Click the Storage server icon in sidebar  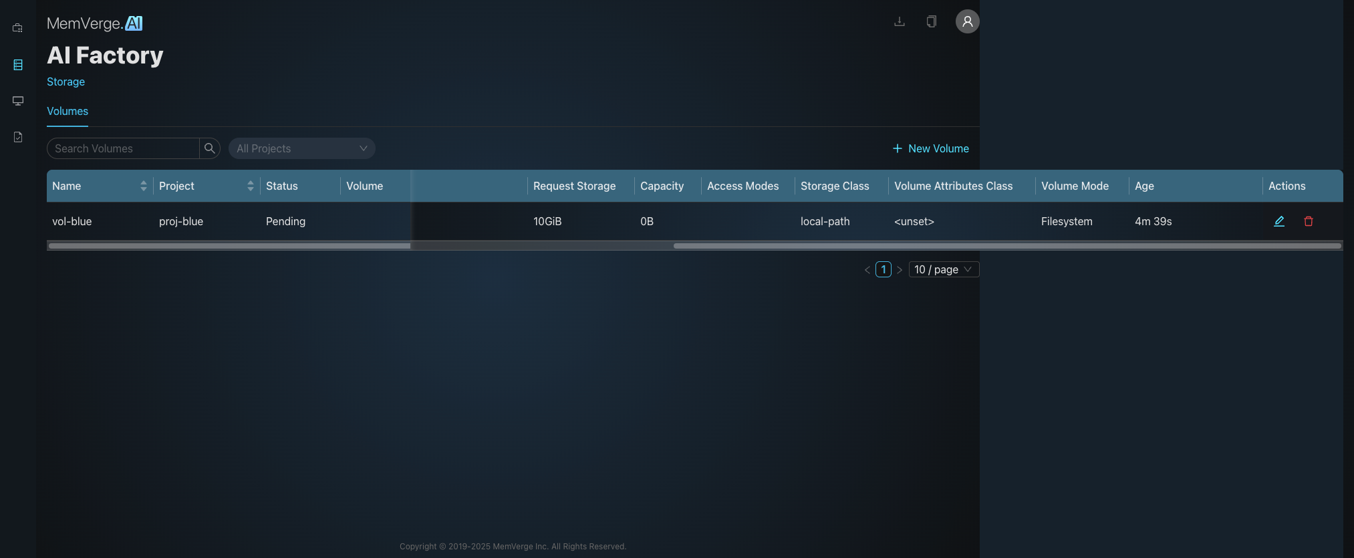click(18, 65)
